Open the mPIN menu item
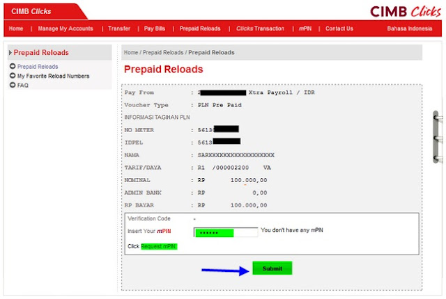446x299 pixels. 305,29
